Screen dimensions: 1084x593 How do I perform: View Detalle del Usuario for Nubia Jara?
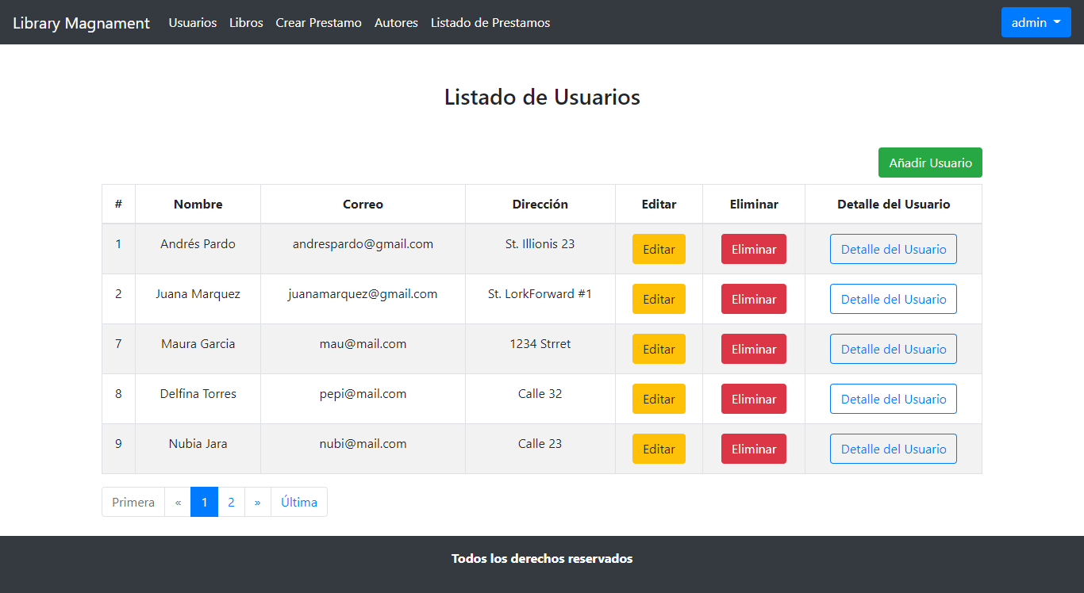[894, 449]
